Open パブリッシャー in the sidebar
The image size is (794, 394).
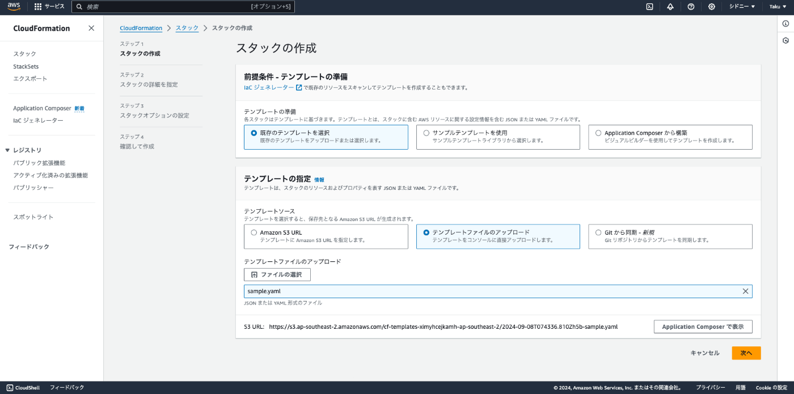click(x=33, y=188)
